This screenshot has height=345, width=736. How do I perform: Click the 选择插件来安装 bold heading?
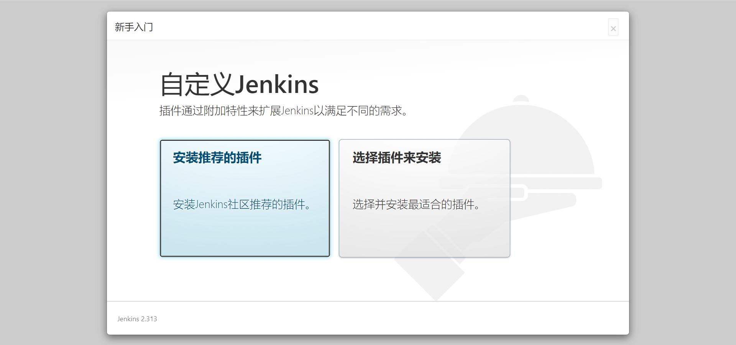(x=396, y=158)
